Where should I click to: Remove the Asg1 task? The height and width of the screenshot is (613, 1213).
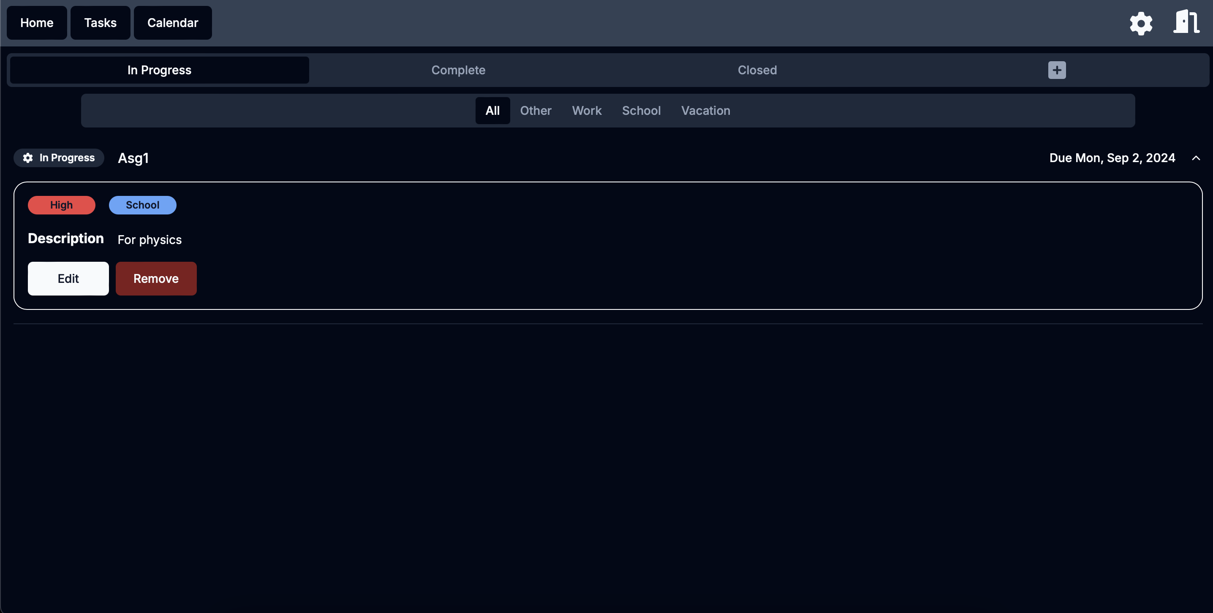[x=156, y=279]
